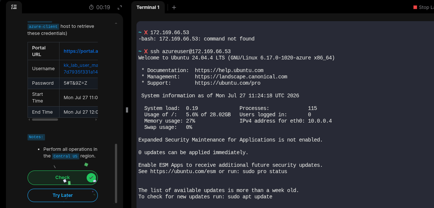Image resolution: width=434 pixels, height=208 pixels.
Task: Click the 'Expanded Security Maintenance' line
Action: [x=231, y=140]
